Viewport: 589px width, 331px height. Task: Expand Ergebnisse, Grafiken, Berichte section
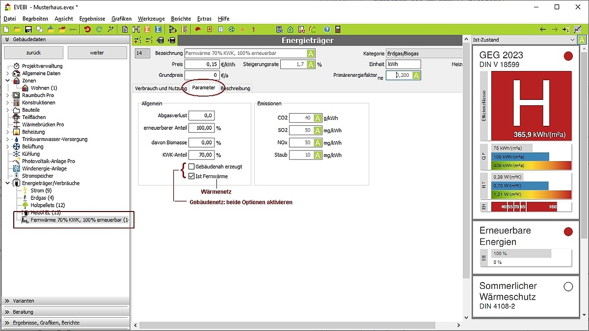65,323
